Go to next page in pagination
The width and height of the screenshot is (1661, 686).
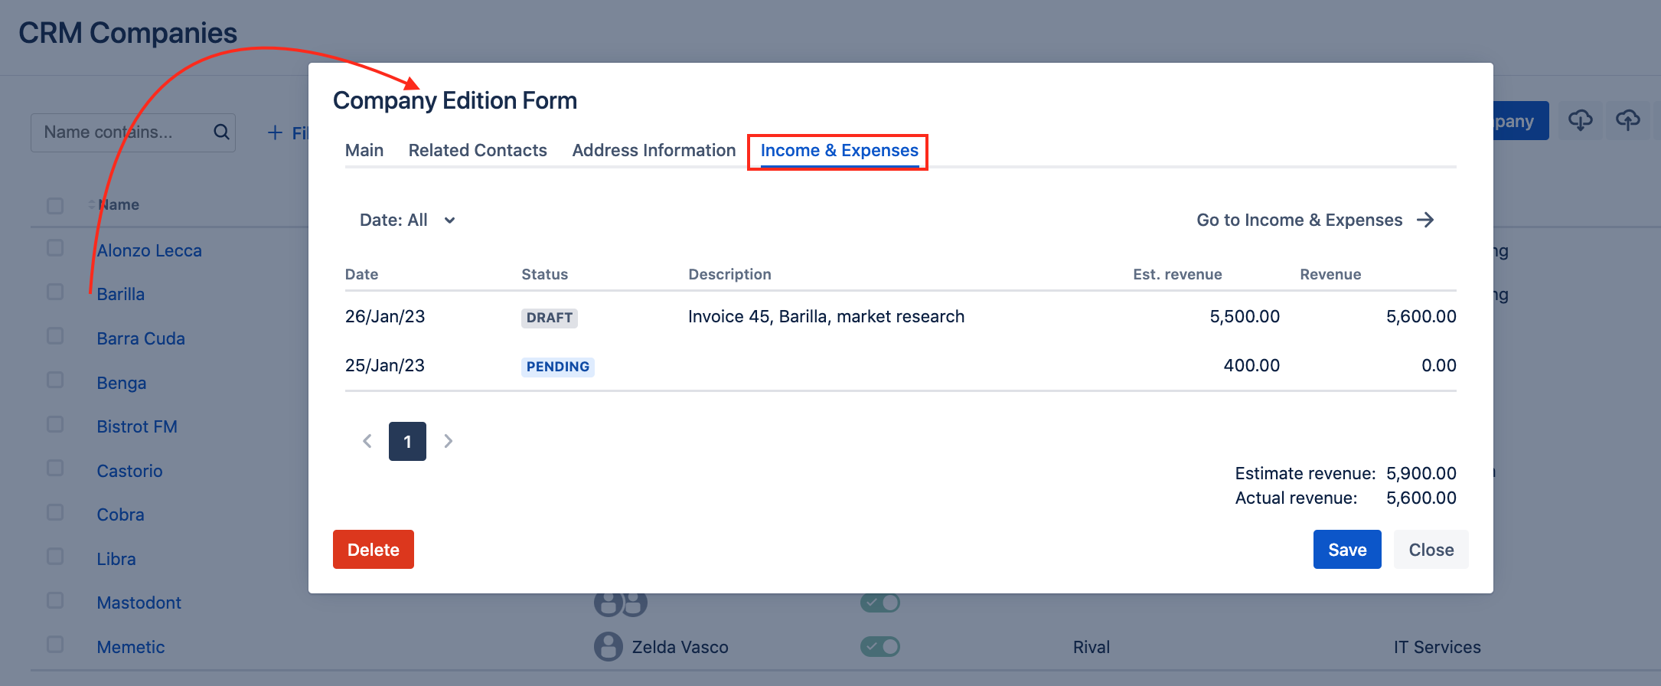[x=449, y=441]
